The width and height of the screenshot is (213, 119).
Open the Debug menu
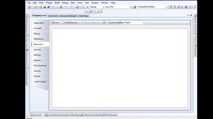(65, 3)
